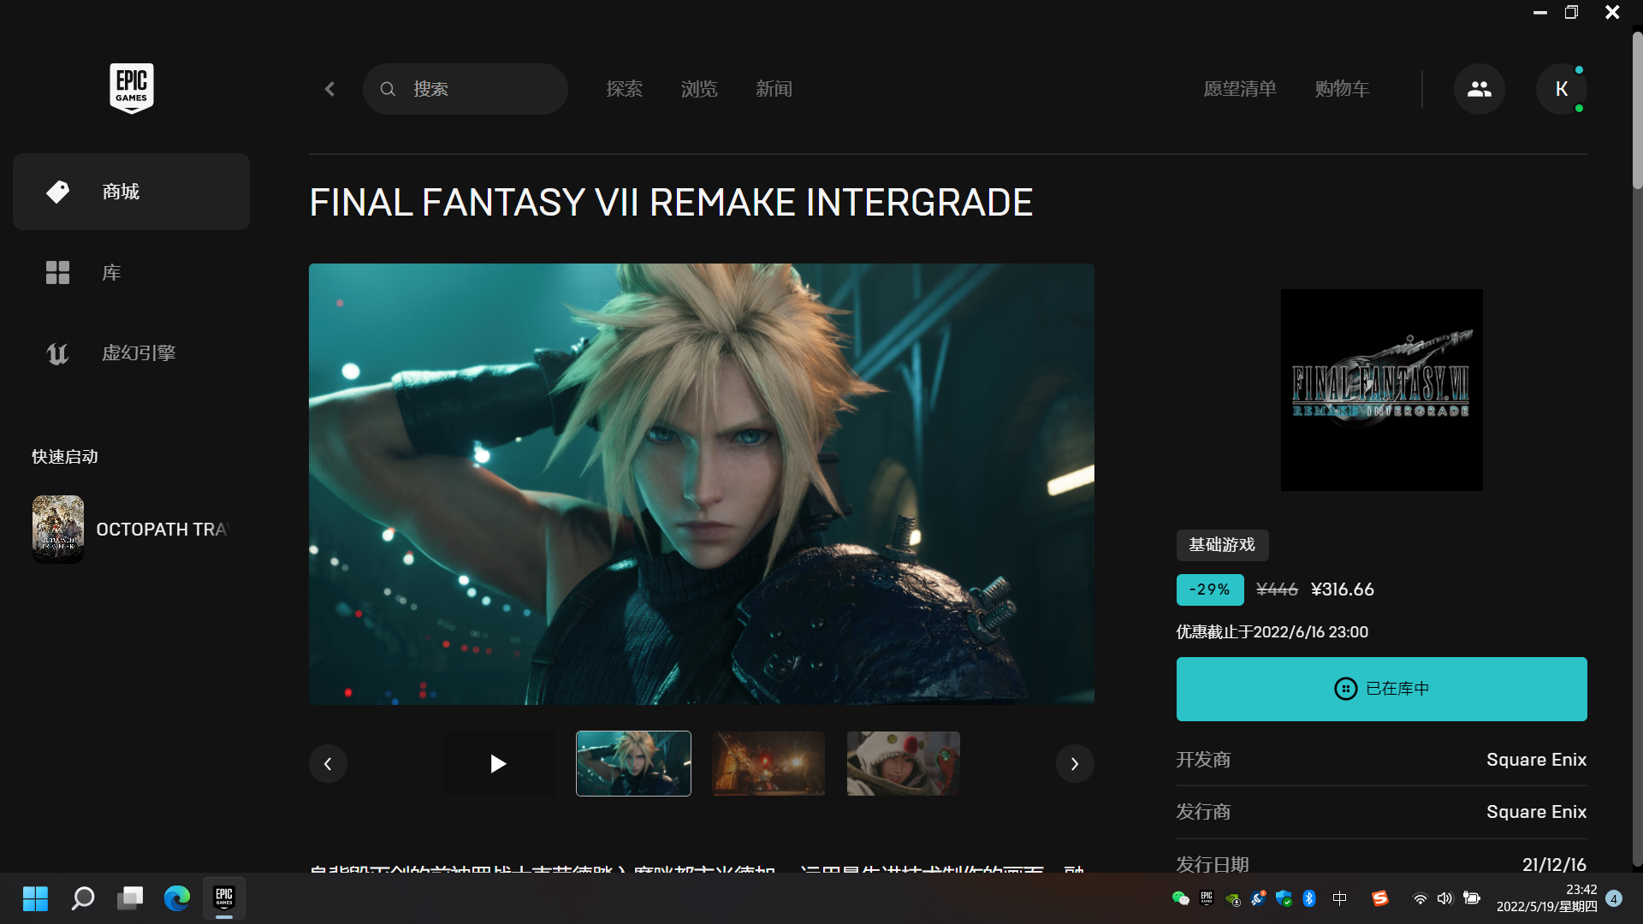Open the K account profile avatar

tap(1562, 89)
